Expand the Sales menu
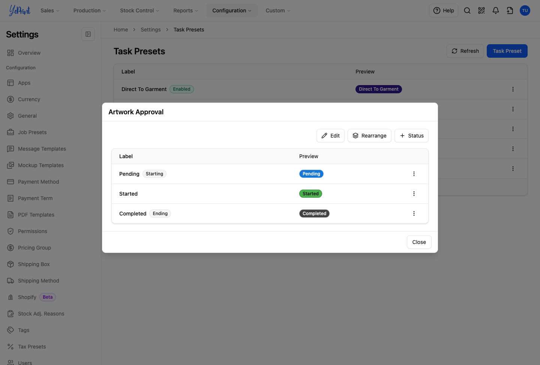 [x=50, y=10]
